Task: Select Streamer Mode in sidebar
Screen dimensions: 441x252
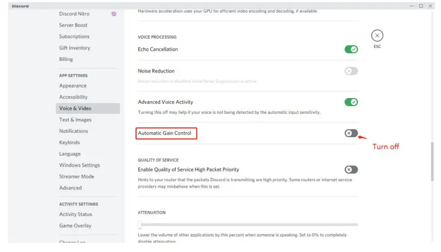Action: pos(77,176)
